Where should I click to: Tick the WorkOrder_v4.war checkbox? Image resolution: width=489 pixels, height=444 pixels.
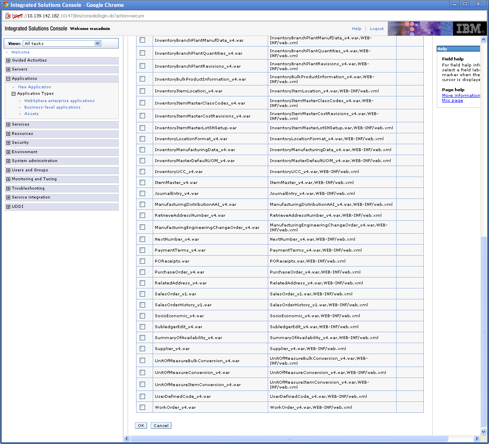click(142, 407)
